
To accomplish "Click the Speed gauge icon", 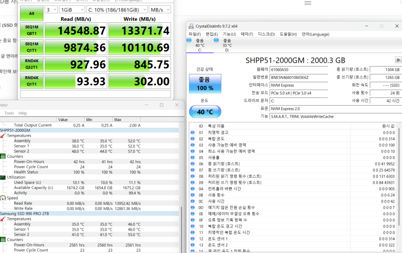I will click(3, 198).
